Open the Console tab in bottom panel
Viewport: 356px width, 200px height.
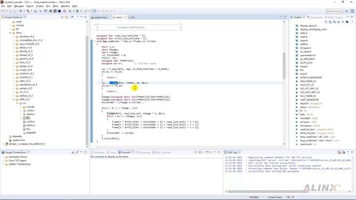point(126,152)
